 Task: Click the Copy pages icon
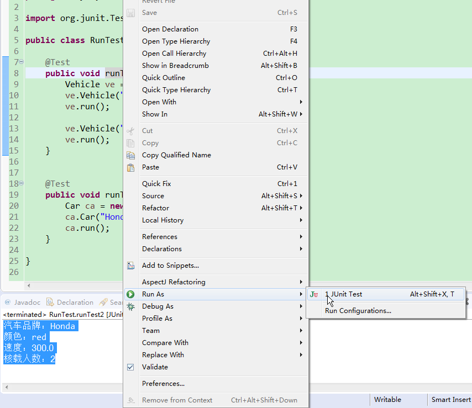[130, 143]
